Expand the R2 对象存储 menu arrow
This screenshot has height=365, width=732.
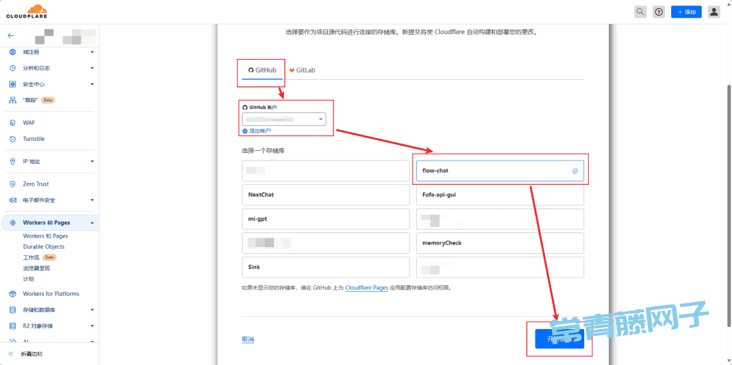[x=92, y=326]
